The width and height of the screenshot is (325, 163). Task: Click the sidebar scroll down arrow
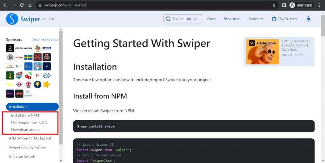61,161
